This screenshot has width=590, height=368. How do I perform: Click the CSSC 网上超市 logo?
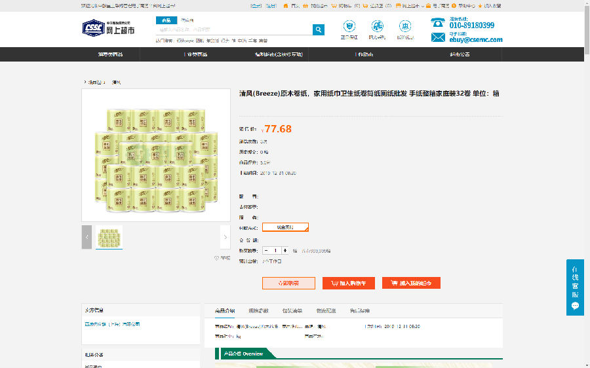pyautogui.click(x=108, y=28)
